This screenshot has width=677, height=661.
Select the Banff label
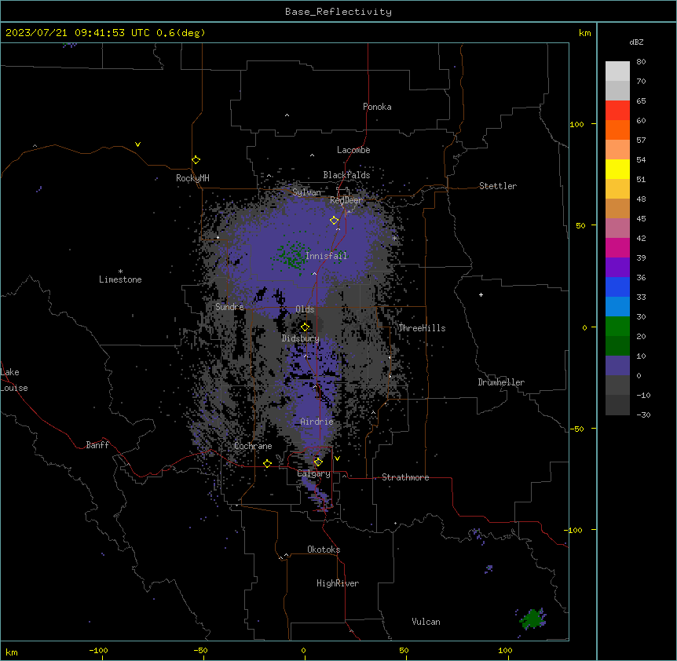(97, 445)
